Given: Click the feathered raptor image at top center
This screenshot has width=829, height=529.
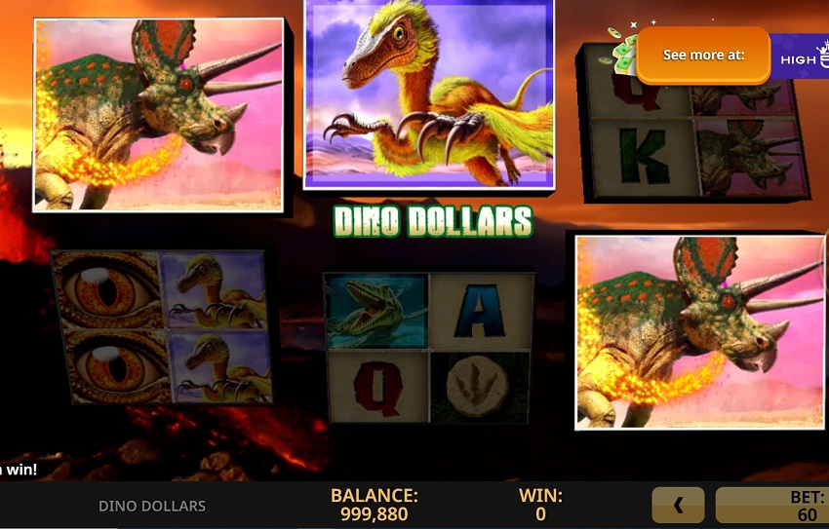Looking at the screenshot, I should coord(429,94).
